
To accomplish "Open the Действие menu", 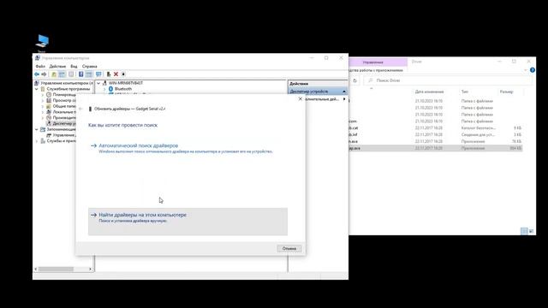I will pos(57,67).
